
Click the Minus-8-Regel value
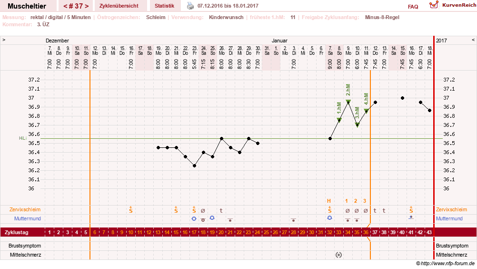click(382, 17)
